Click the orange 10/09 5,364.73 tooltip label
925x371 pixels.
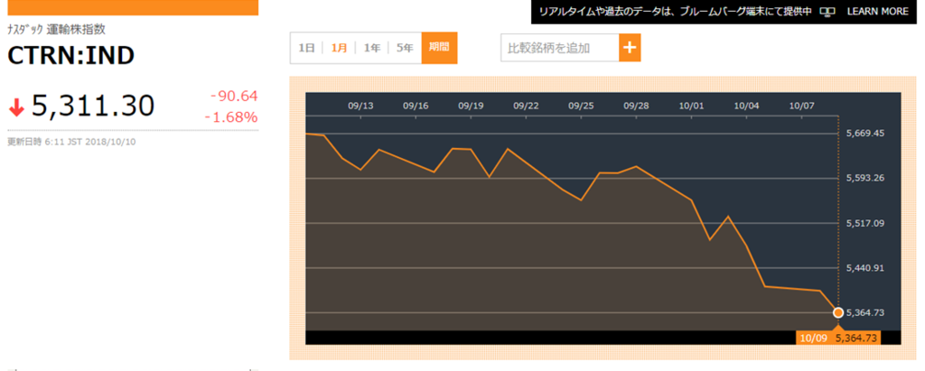point(838,338)
